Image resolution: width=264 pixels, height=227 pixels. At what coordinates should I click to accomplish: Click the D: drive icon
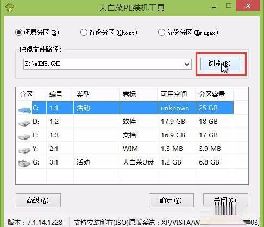click(x=24, y=123)
